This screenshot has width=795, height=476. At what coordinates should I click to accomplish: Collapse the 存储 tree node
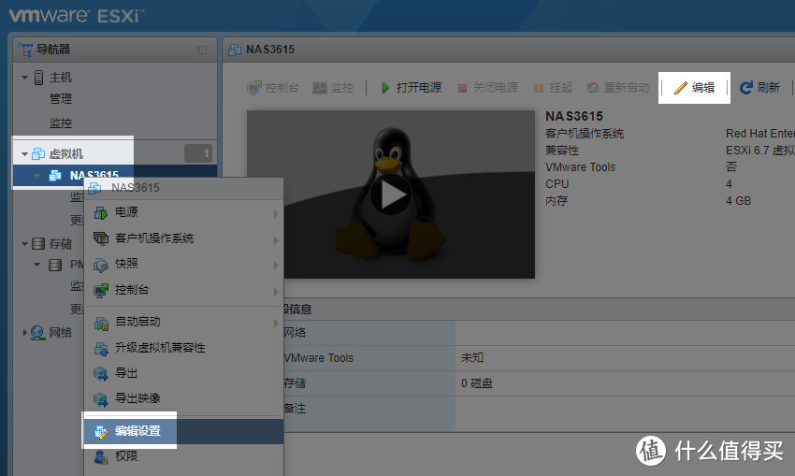(x=24, y=244)
